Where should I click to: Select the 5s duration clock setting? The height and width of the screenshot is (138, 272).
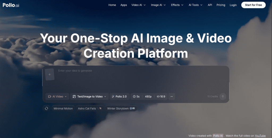click(136, 97)
